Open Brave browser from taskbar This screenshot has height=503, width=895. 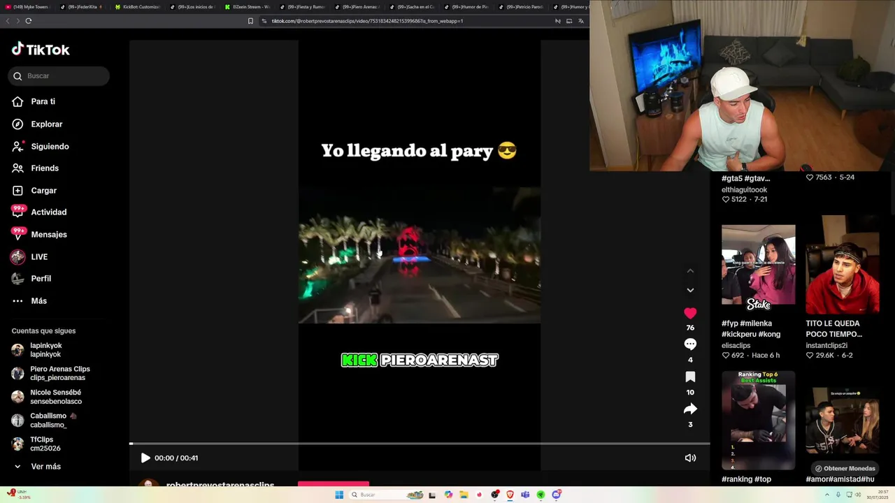pos(510,495)
